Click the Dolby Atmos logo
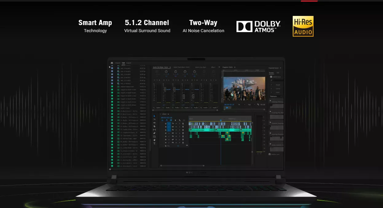Screen dimensions: 383x208 pos(258,26)
